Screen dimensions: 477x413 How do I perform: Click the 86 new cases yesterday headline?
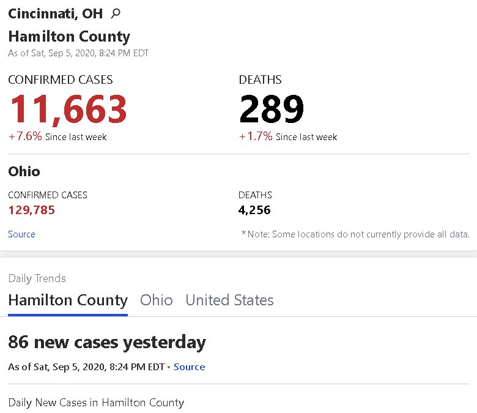click(107, 343)
